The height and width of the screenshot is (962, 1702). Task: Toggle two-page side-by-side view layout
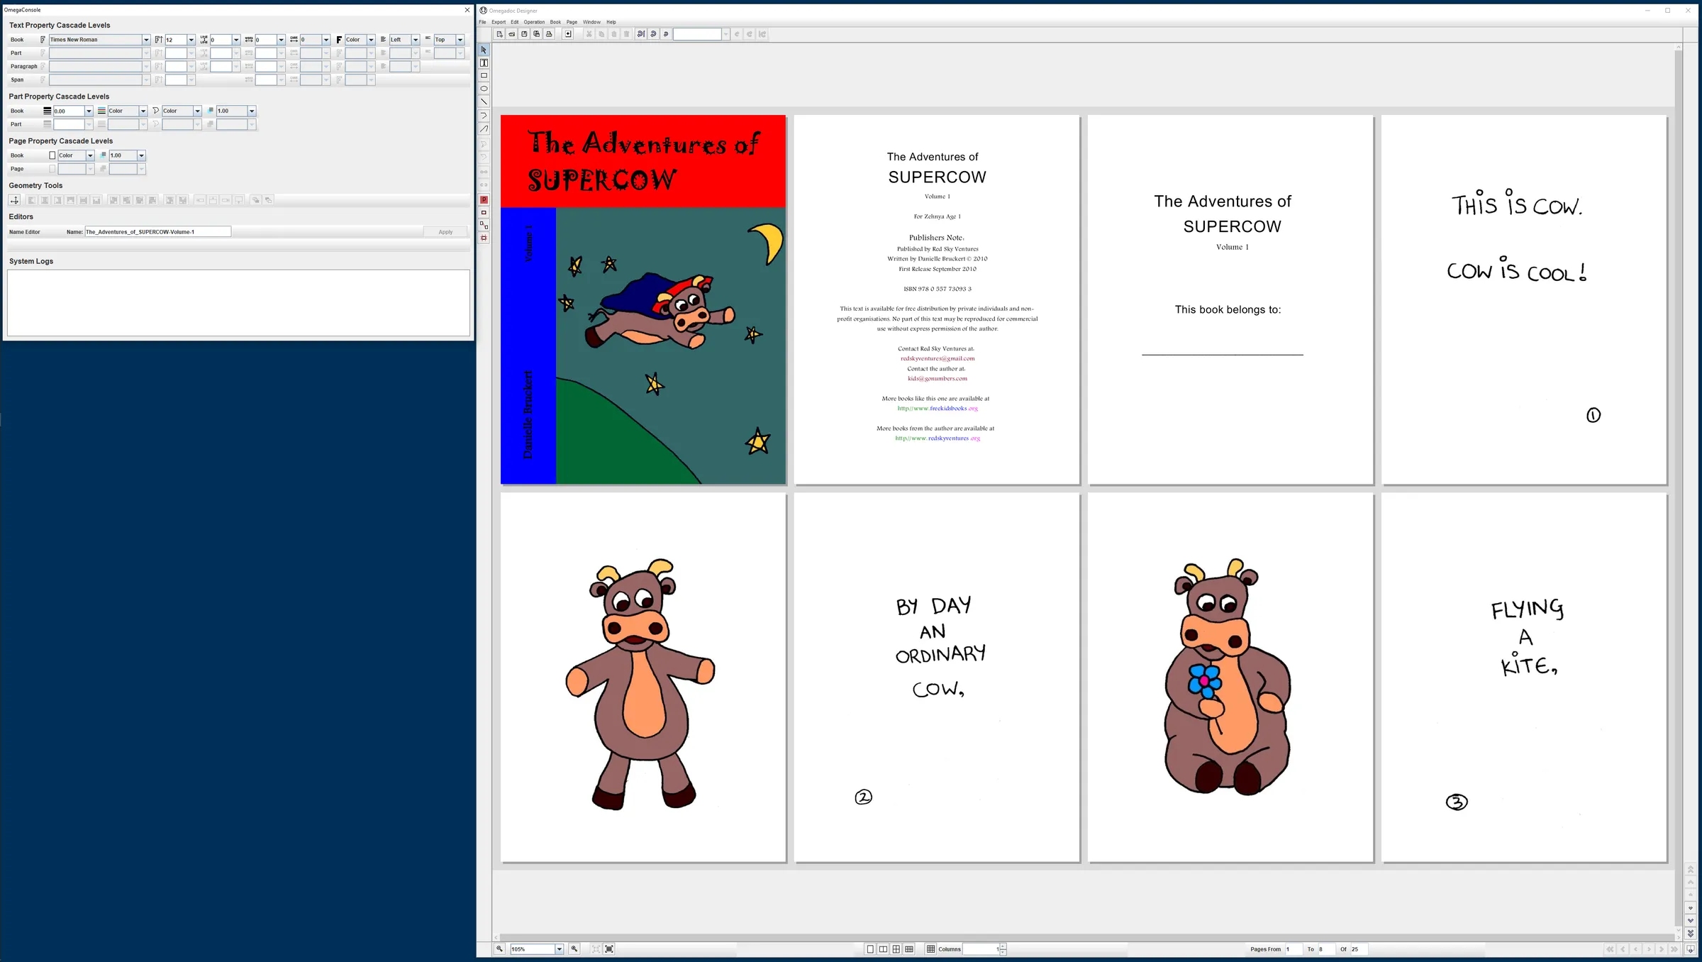coord(883,949)
